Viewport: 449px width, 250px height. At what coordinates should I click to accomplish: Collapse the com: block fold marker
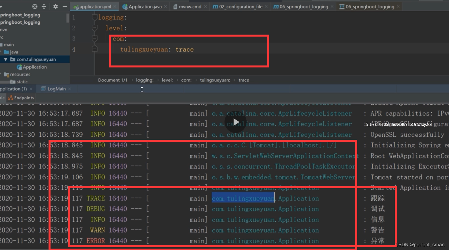(x=95, y=39)
